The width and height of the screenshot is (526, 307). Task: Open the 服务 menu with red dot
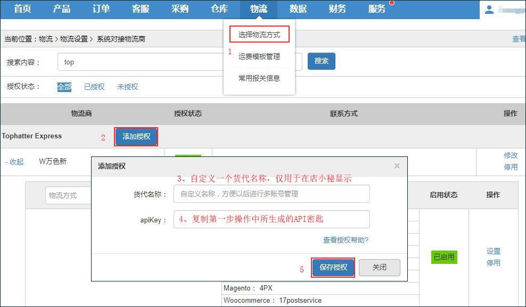(377, 9)
